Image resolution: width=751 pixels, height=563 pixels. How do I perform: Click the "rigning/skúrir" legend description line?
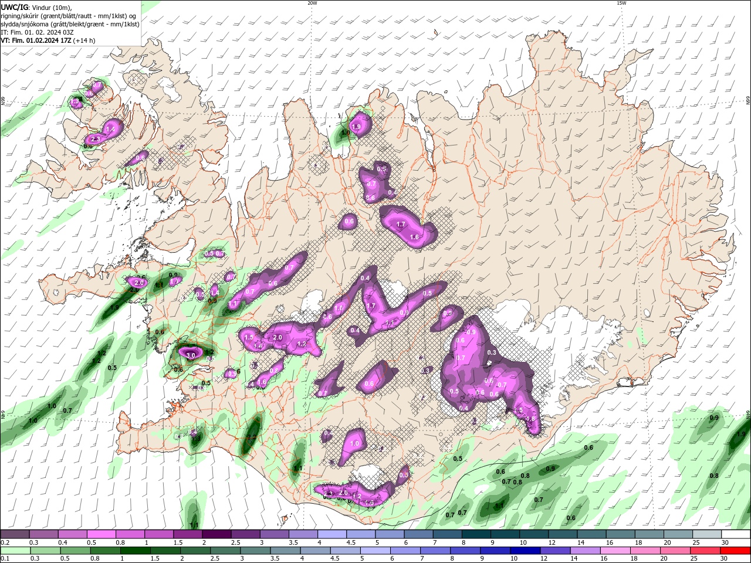coord(69,16)
